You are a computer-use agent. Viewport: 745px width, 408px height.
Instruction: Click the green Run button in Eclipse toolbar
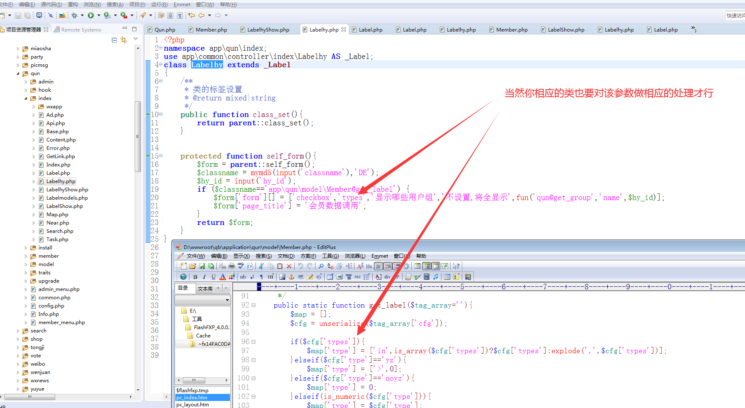pos(90,15)
